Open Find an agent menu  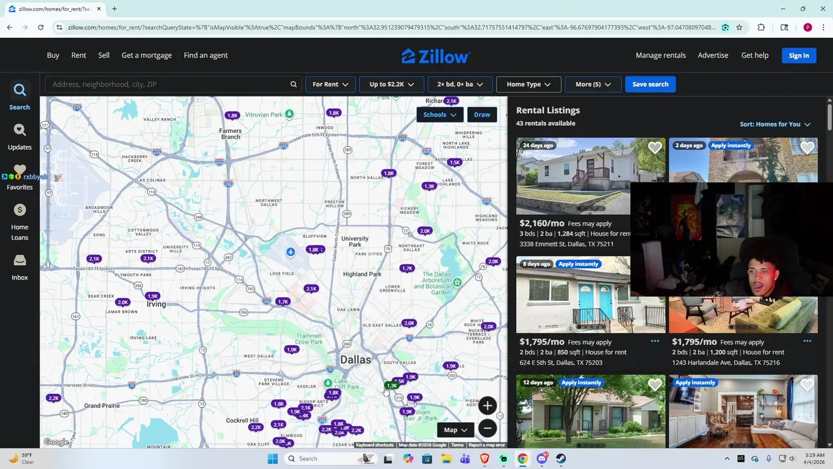coord(206,55)
